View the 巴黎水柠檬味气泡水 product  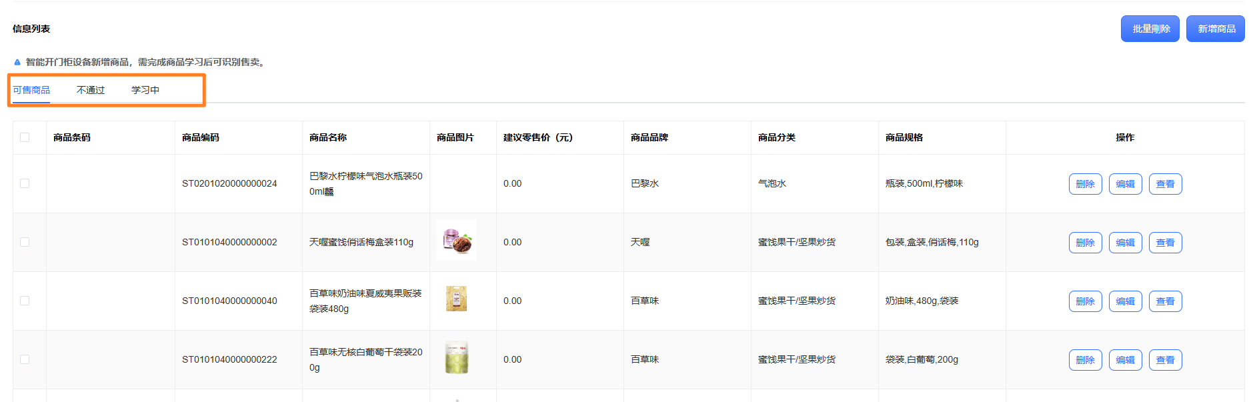1166,184
